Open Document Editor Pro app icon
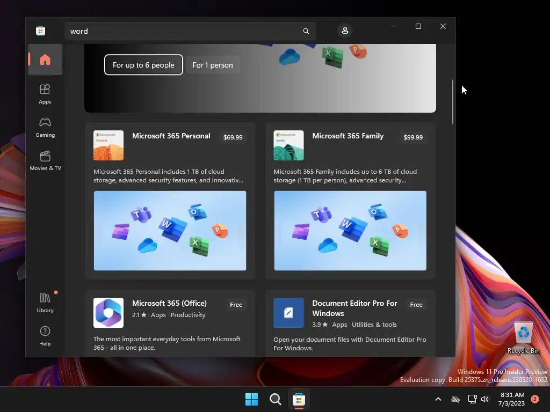Viewport: 550px width, 412px height. coord(288,313)
